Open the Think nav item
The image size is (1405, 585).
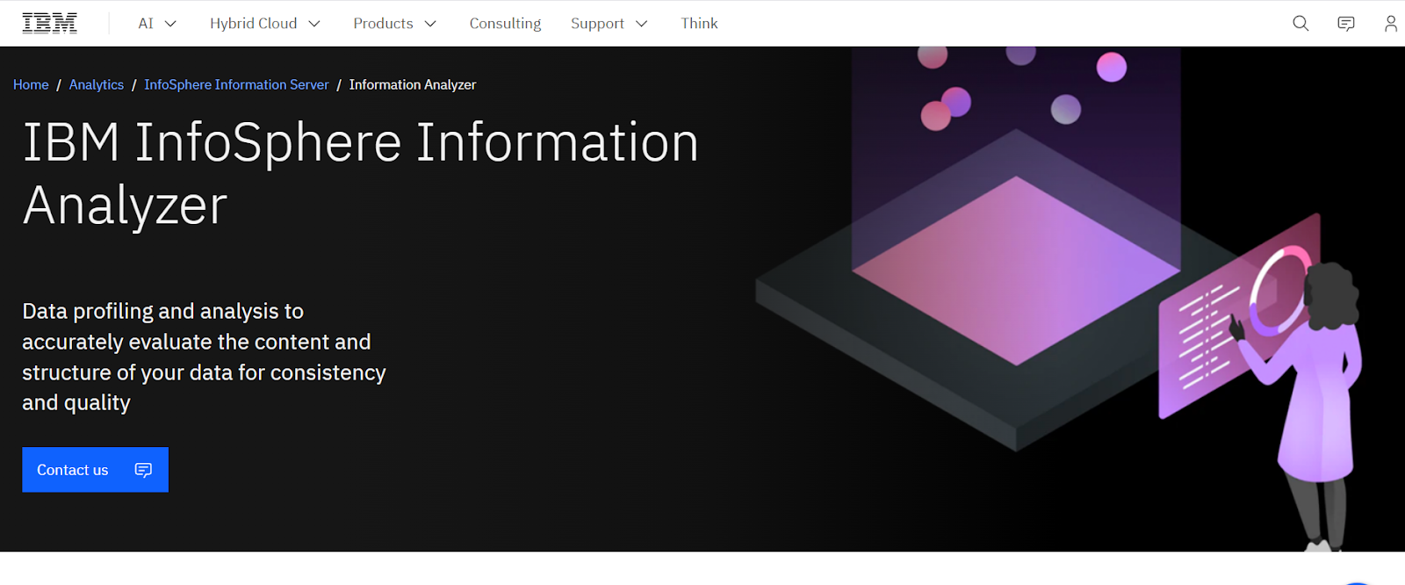(699, 24)
